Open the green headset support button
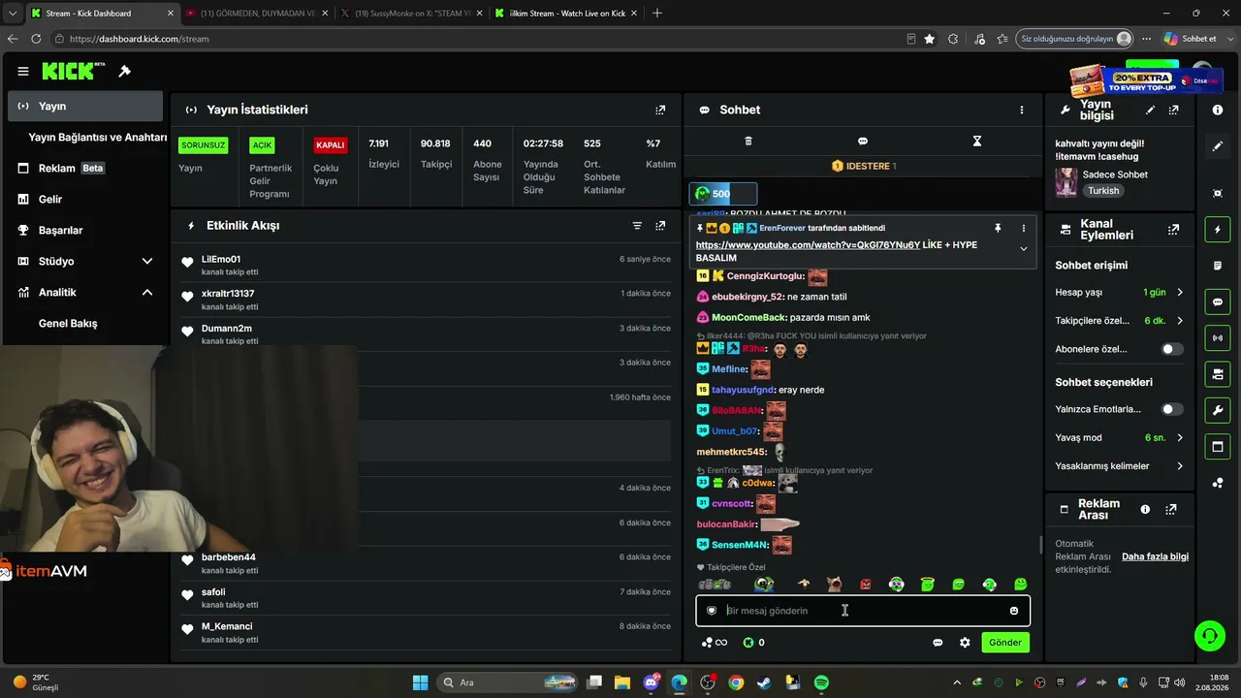Viewport: 1241px width, 698px height. (x=1210, y=636)
